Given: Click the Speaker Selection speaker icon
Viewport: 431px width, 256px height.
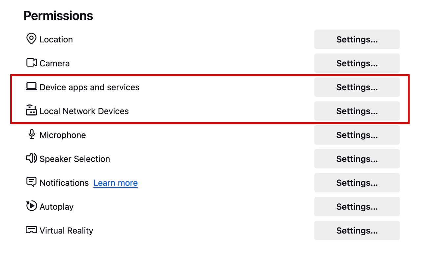Looking at the screenshot, I should 31,158.
